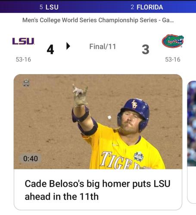The image size is (196, 215).
Task: Tap the Men's College World Series title
Action: click(x=98, y=20)
